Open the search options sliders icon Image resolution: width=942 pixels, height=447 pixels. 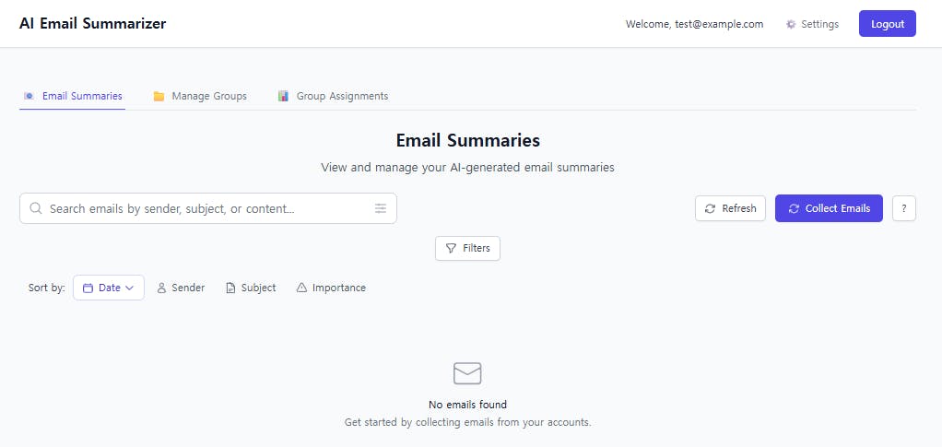[381, 208]
